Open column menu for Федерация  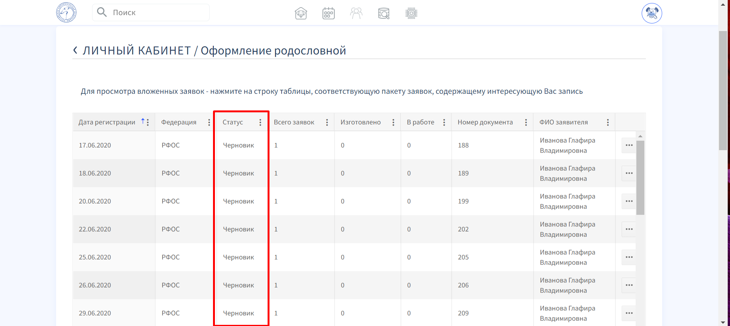click(x=209, y=122)
